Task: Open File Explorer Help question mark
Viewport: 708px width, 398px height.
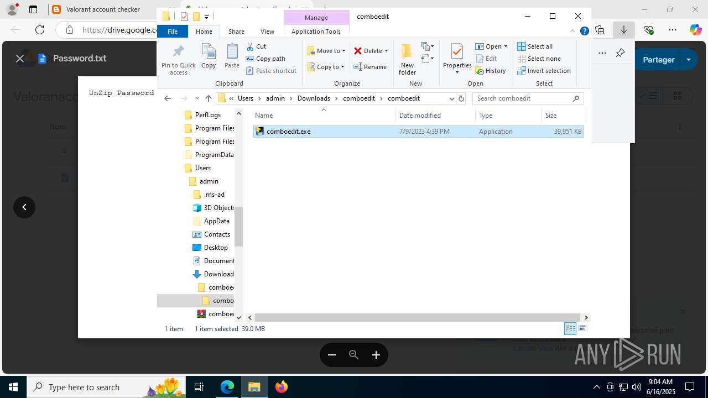Action: coord(584,32)
